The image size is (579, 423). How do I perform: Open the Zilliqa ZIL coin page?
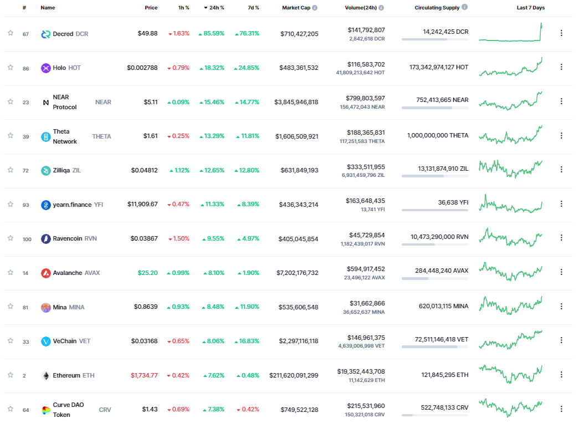(x=67, y=171)
